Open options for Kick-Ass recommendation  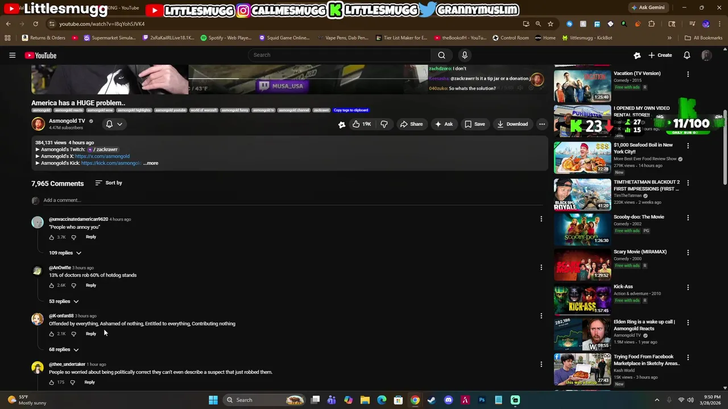pyautogui.click(x=688, y=287)
